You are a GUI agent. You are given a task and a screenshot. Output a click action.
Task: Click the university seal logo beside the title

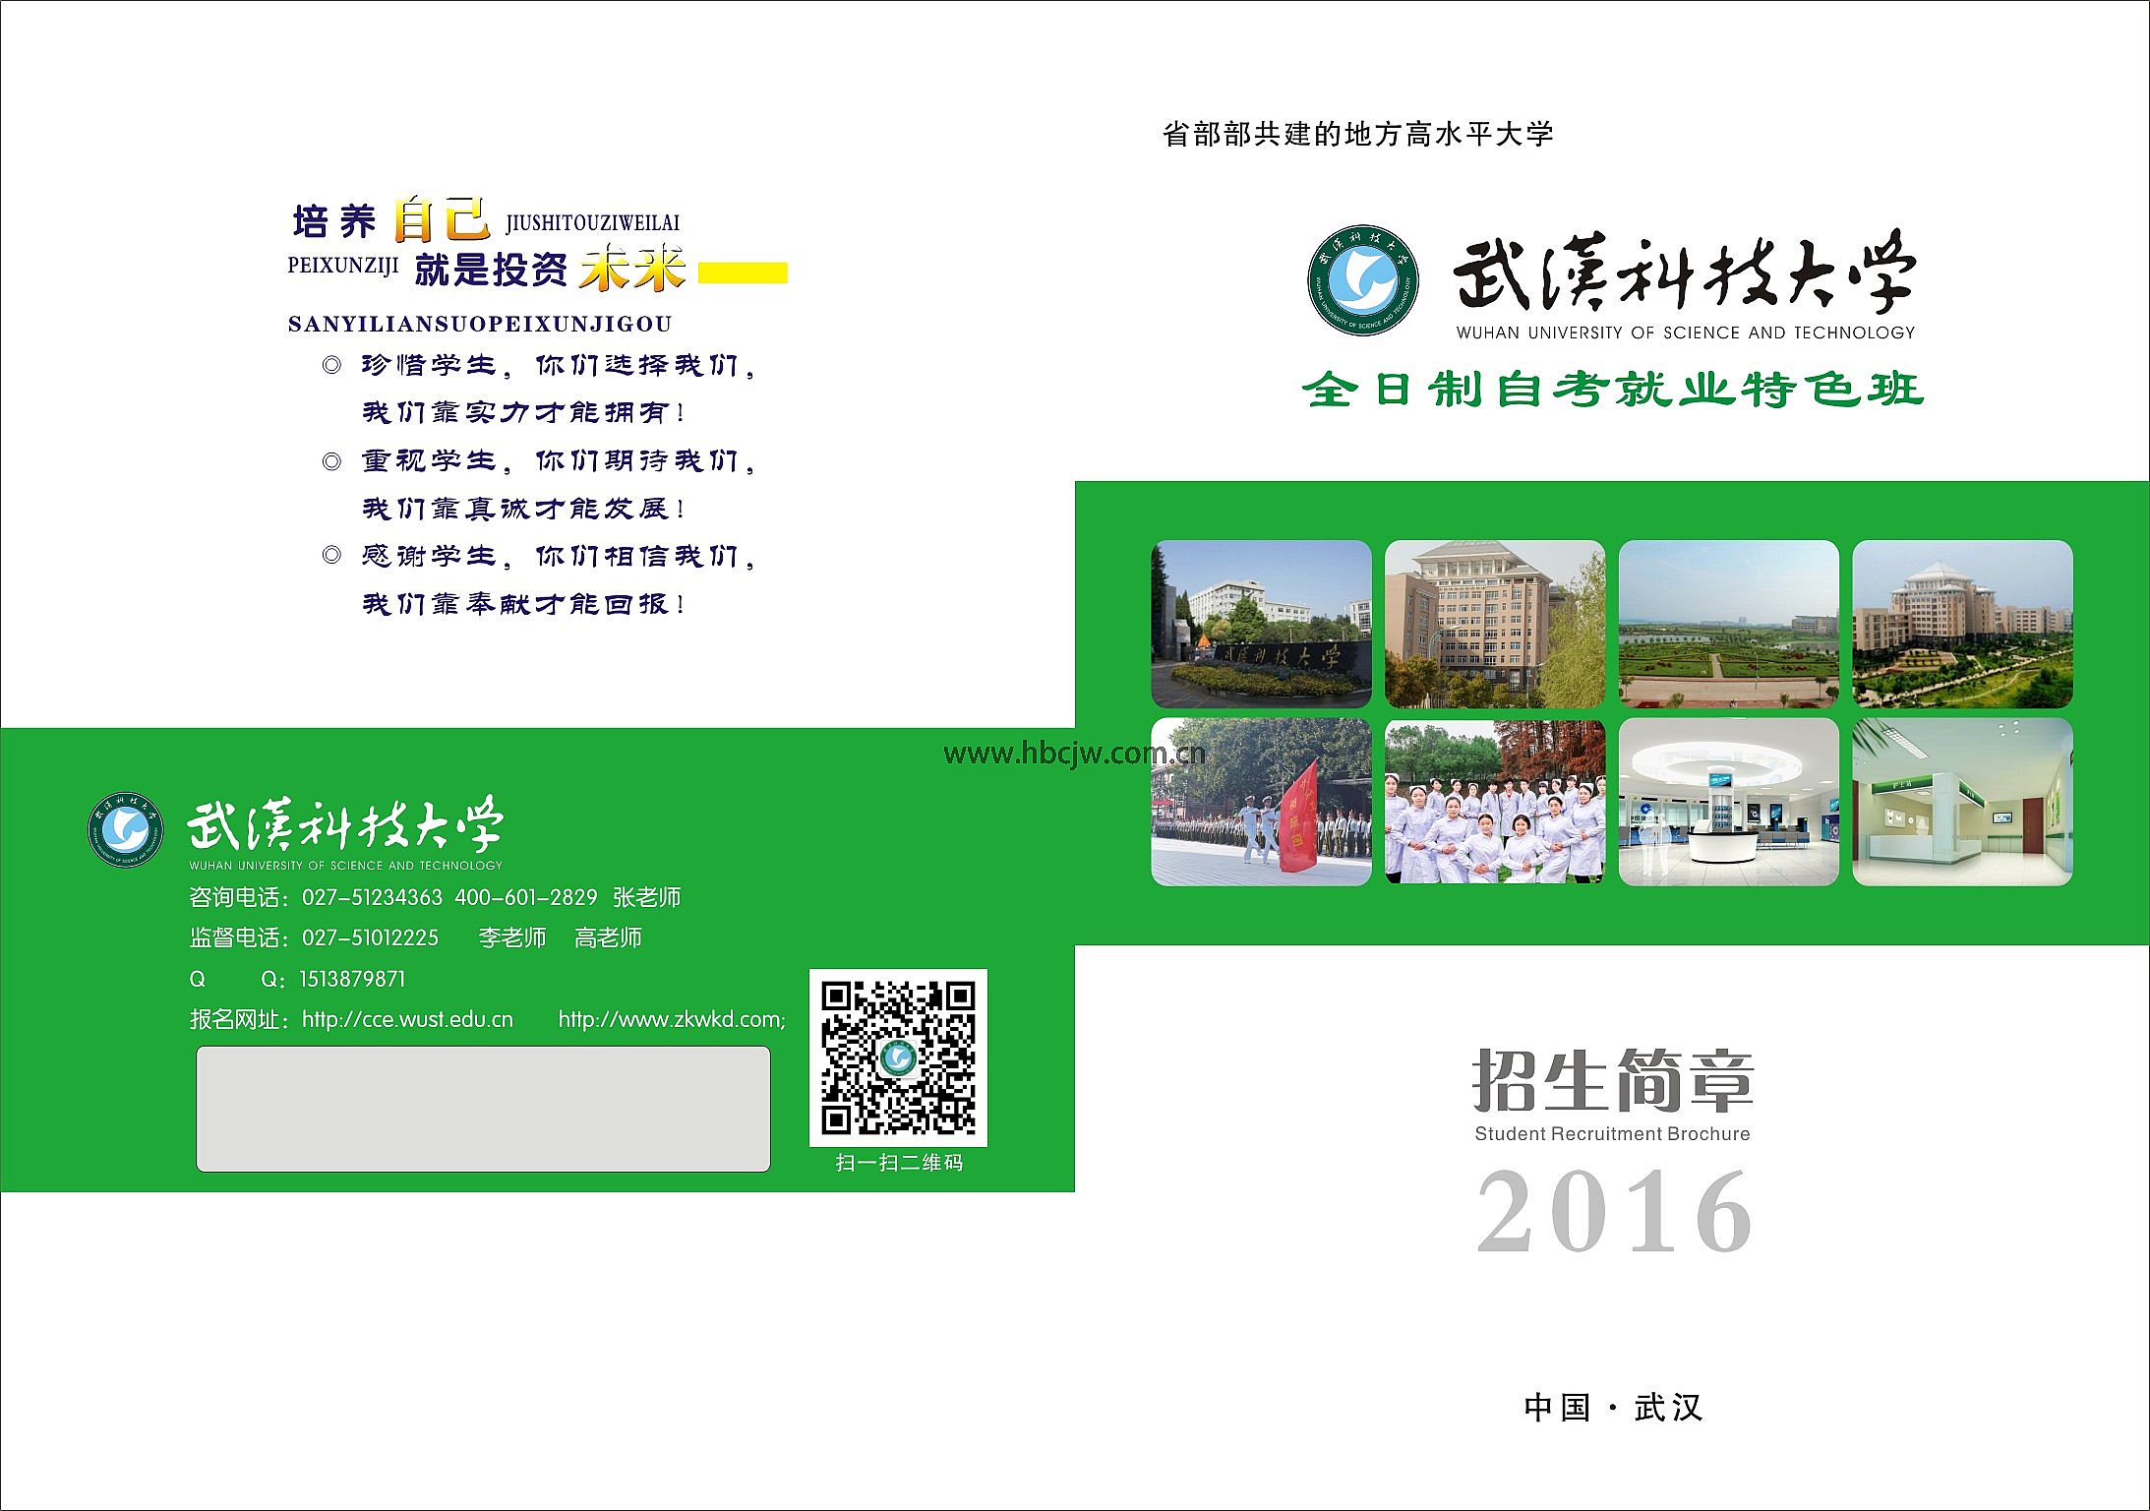pyautogui.click(x=1362, y=280)
